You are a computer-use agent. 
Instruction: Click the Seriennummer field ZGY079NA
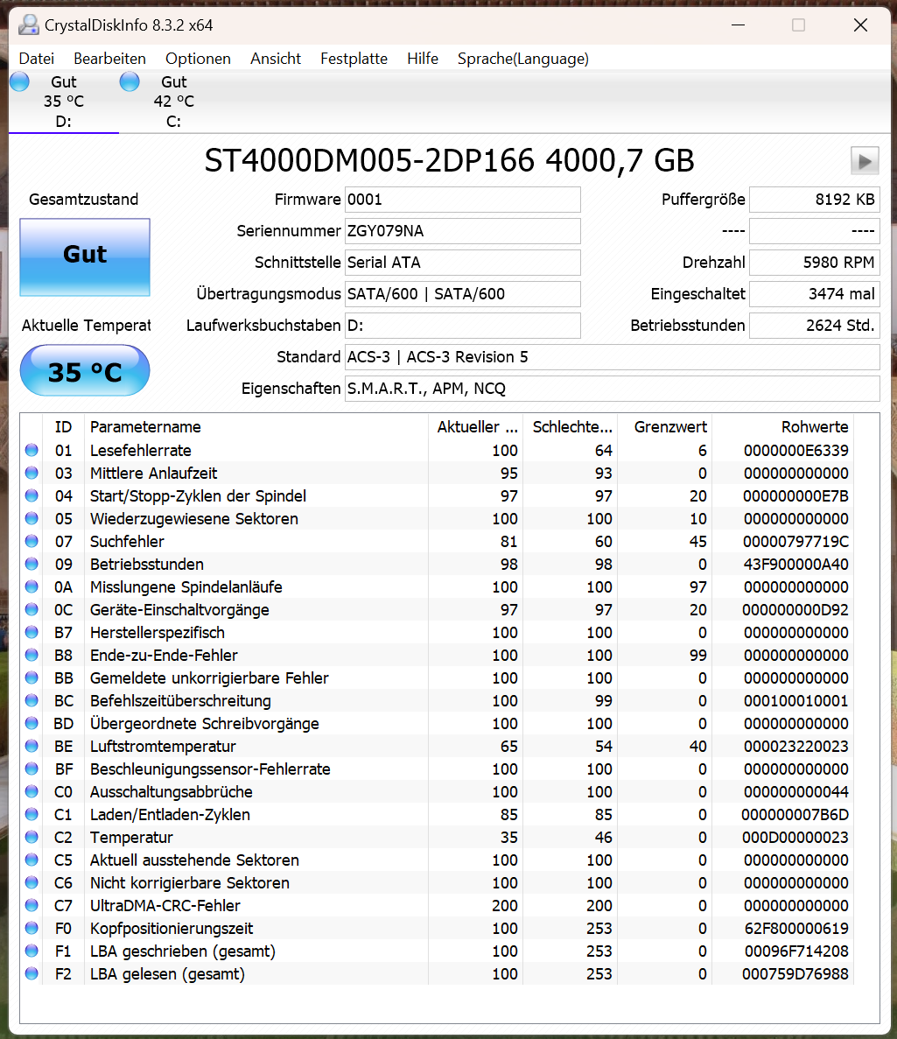462,231
